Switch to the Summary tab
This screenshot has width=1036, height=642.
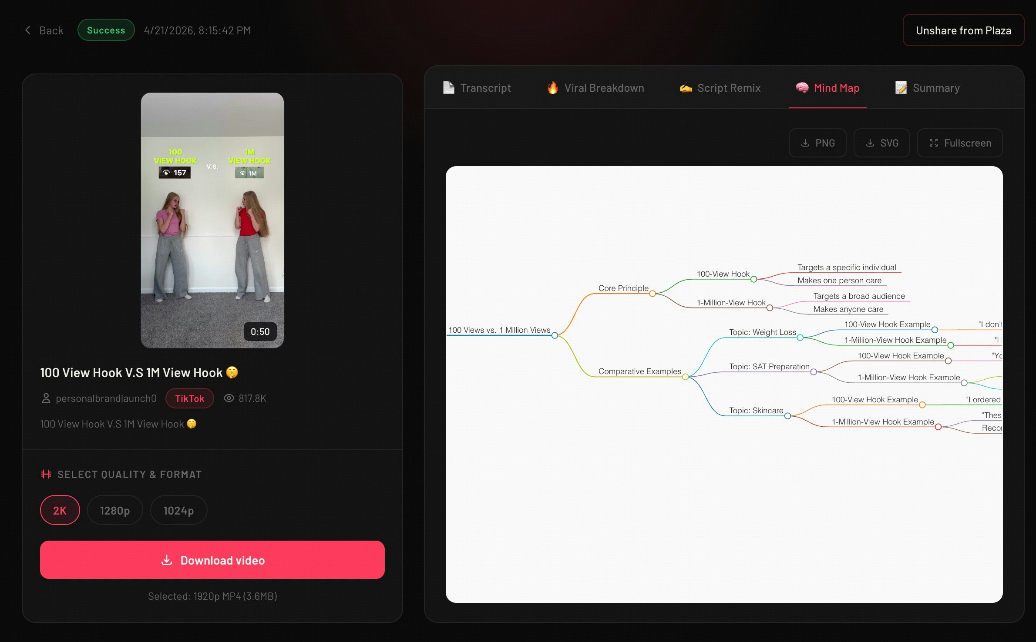click(927, 88)
